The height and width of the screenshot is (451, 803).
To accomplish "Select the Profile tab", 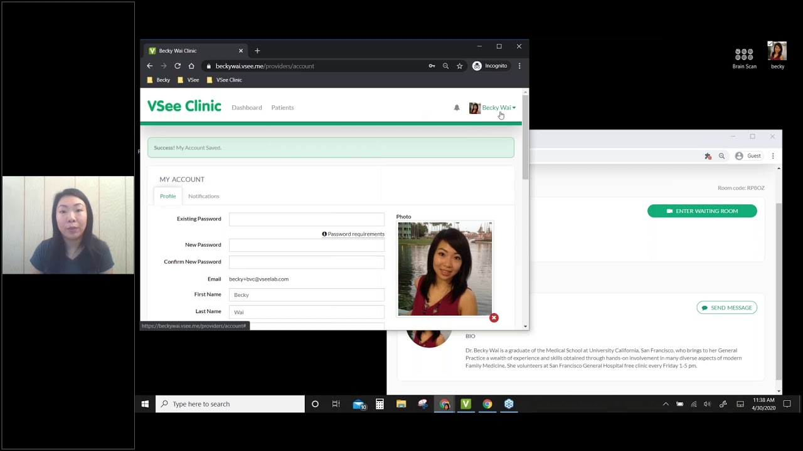I will pos(168,196).
